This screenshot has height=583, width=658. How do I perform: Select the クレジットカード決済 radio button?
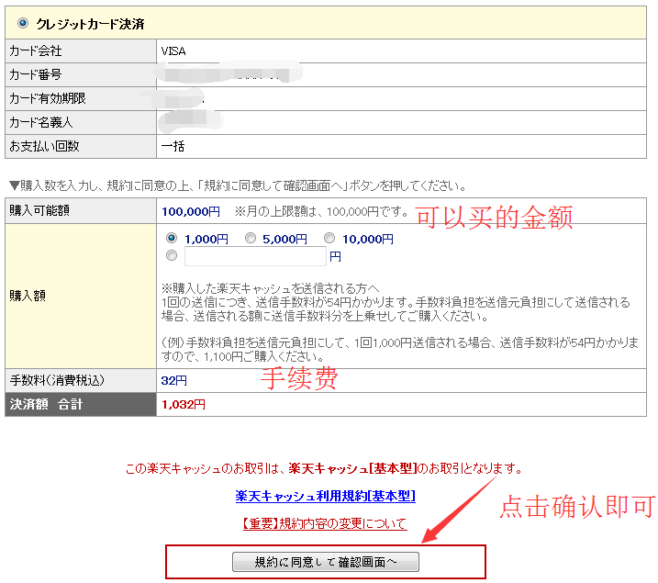pos(23,23)
